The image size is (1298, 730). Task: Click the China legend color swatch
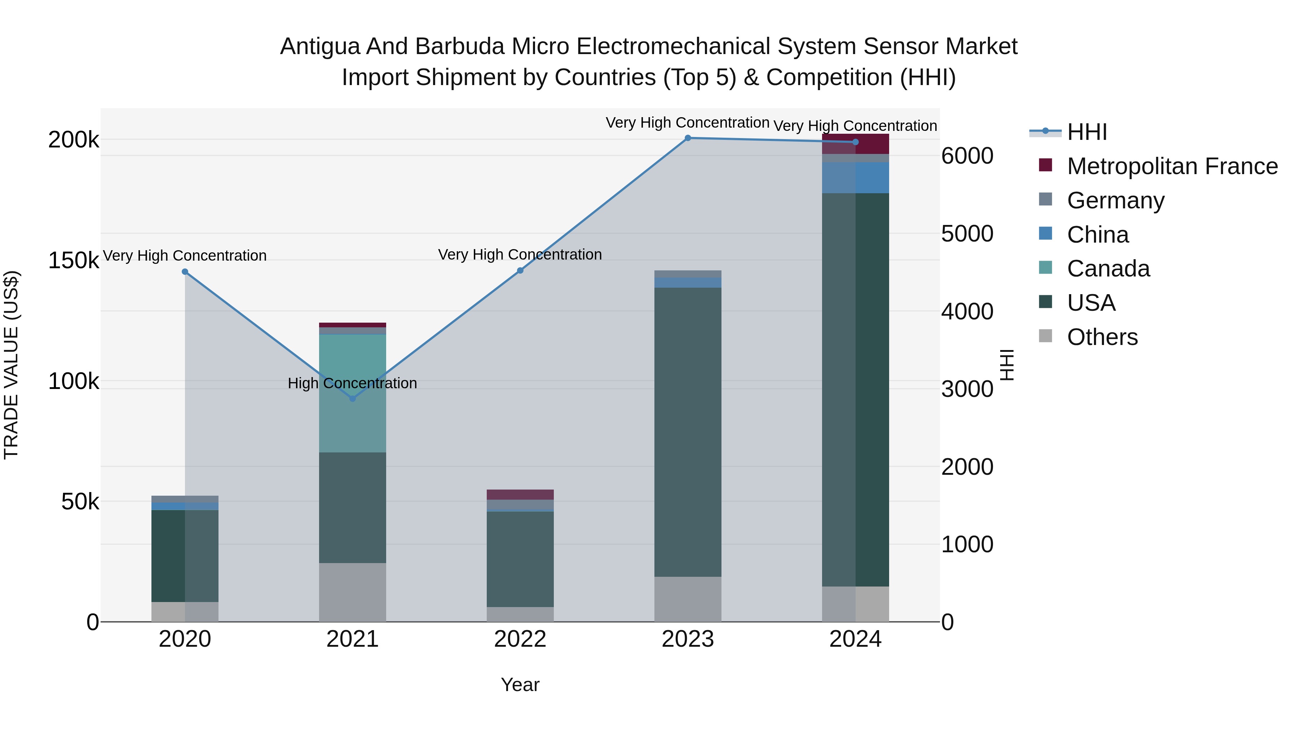pos(1046,233)
